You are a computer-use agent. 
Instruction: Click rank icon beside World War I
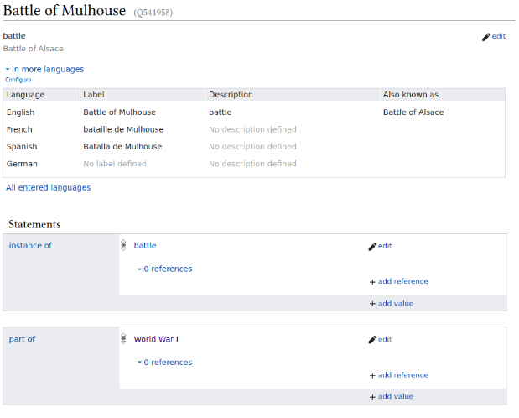coord(124,339)
